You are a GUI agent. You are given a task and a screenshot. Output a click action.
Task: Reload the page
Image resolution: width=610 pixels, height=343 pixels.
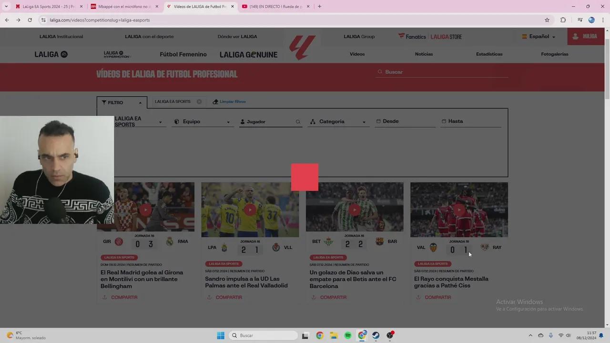pos(30,20)
